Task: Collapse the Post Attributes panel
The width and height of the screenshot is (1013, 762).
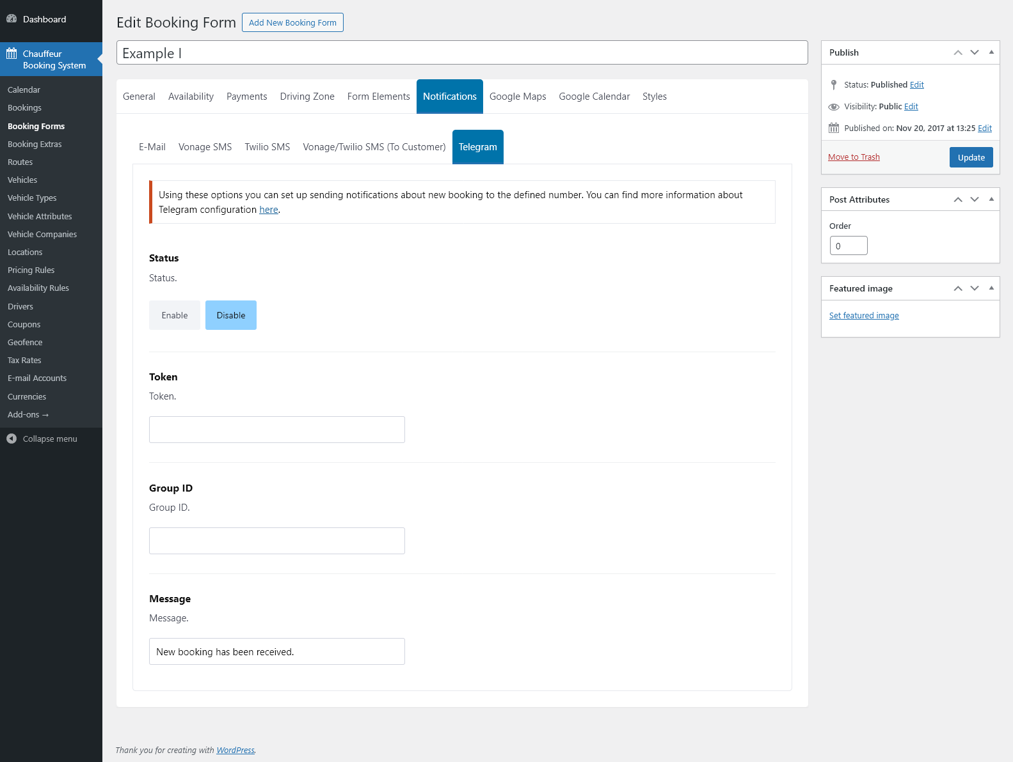Action: point(991,199)
